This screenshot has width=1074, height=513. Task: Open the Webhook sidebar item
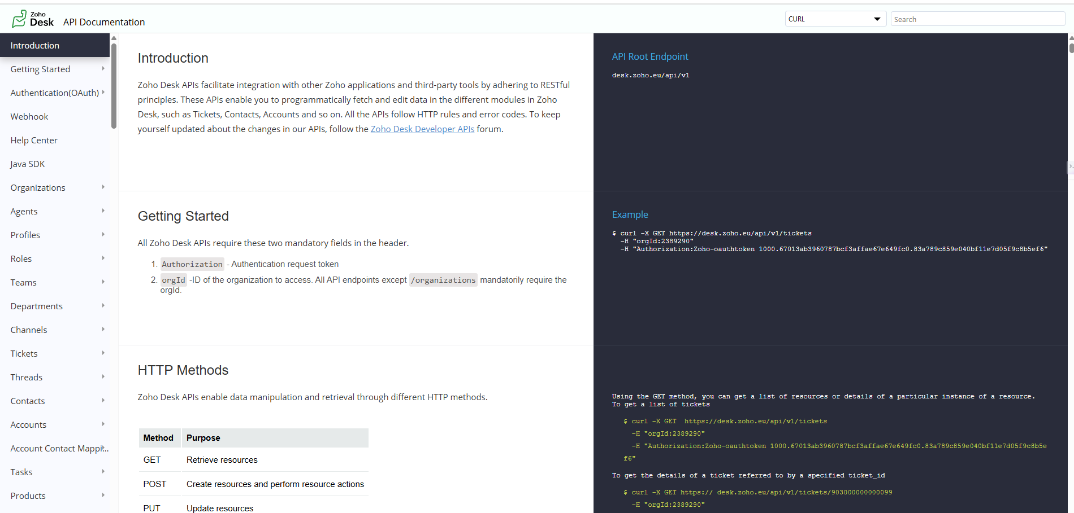(x=29, y=116)
